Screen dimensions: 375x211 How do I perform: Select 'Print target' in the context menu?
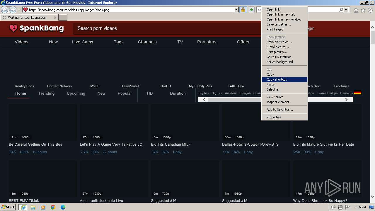[x=284, y=29]
